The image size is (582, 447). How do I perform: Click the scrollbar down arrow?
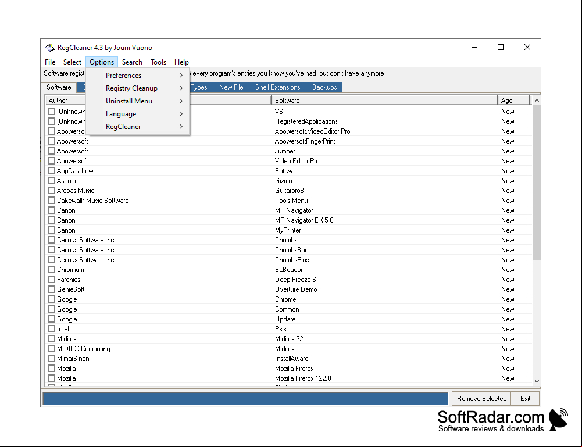pyautogui.click(x=537, y=381)
